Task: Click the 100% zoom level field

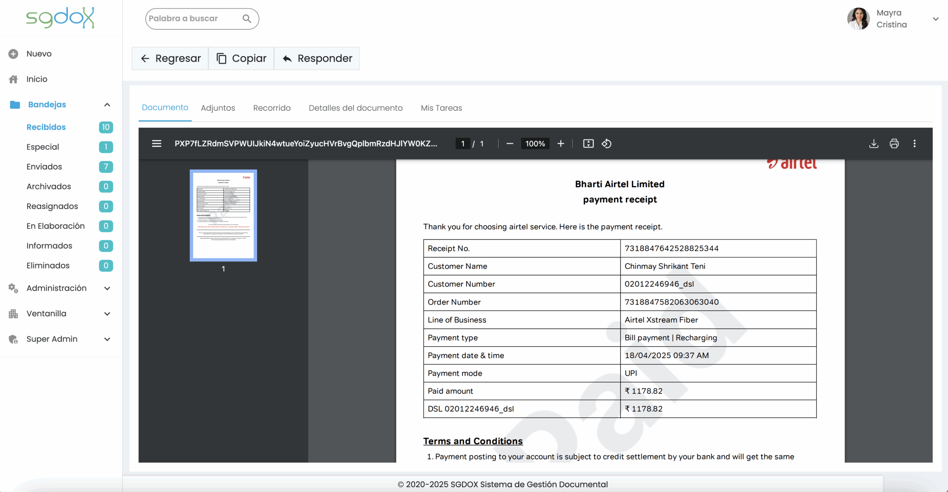Action: [x=535, y=144]
